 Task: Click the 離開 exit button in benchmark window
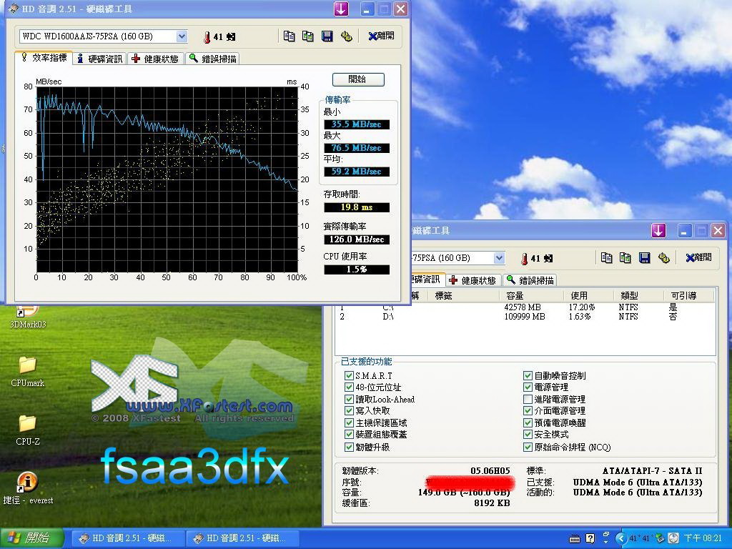[381, 36]
